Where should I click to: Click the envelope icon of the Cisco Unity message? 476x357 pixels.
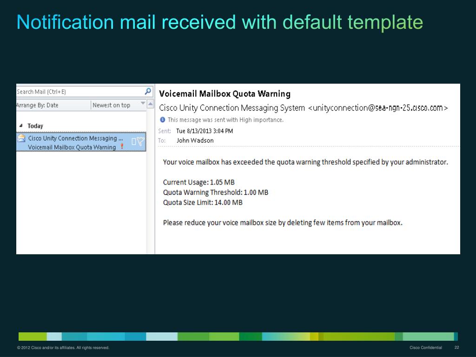(x=21, y=138)
